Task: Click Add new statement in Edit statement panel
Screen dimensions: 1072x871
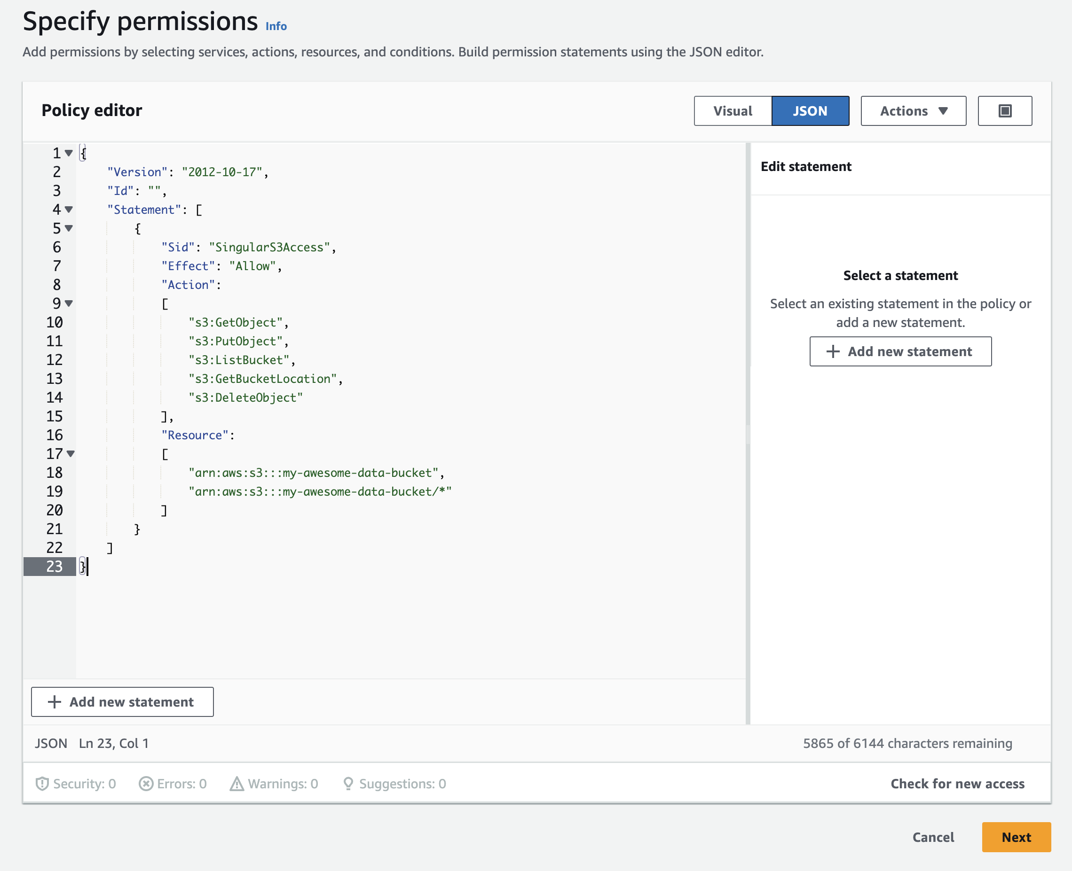Action: click(900, 351)
